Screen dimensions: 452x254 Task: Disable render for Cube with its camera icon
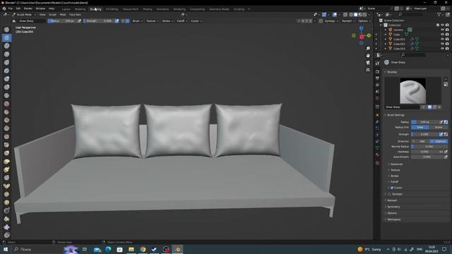click(x=447, y=35)
